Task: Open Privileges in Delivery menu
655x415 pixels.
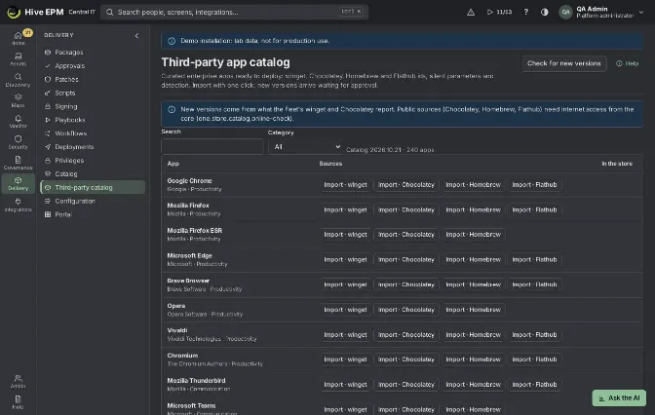Action: pos(93,161)
